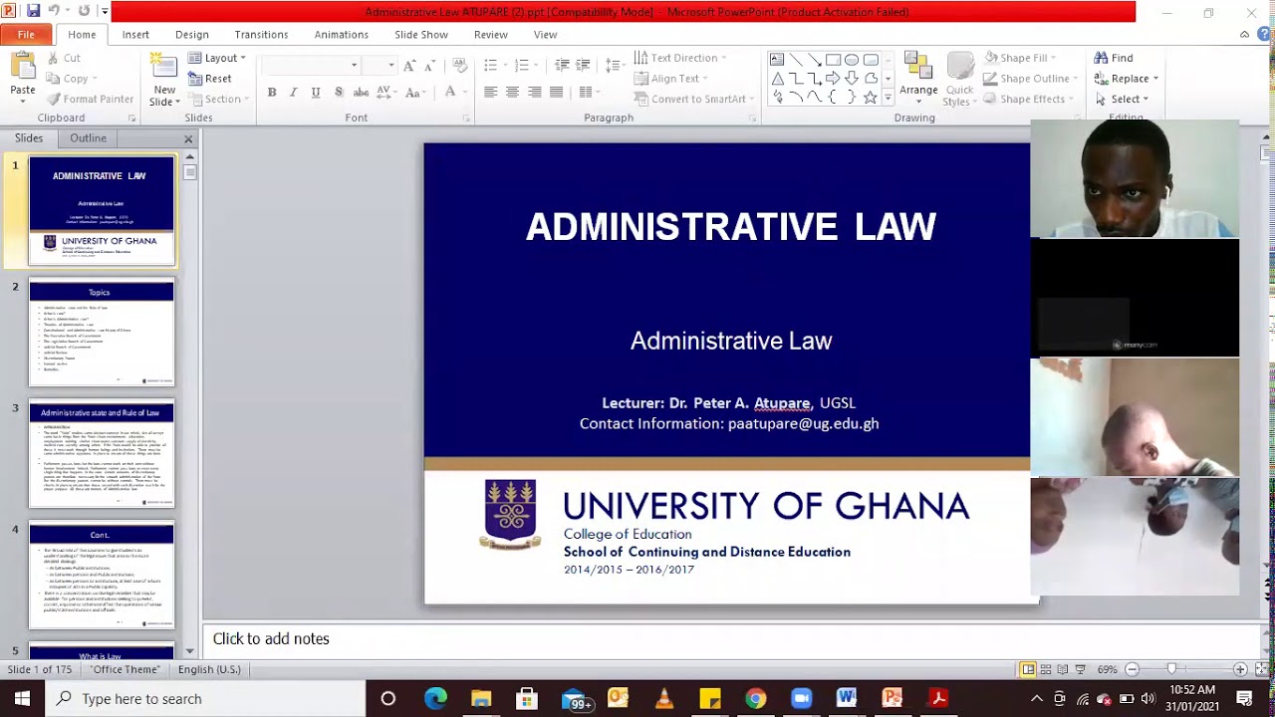Decrease the font size

click(x=429, y=65)
